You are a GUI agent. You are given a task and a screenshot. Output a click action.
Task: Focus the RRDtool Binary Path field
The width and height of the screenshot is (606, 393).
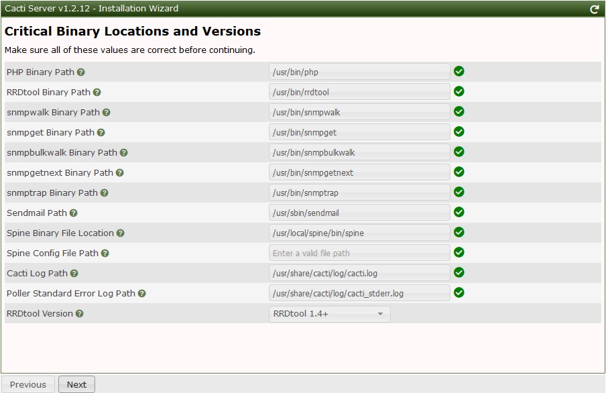coord(359,92)
